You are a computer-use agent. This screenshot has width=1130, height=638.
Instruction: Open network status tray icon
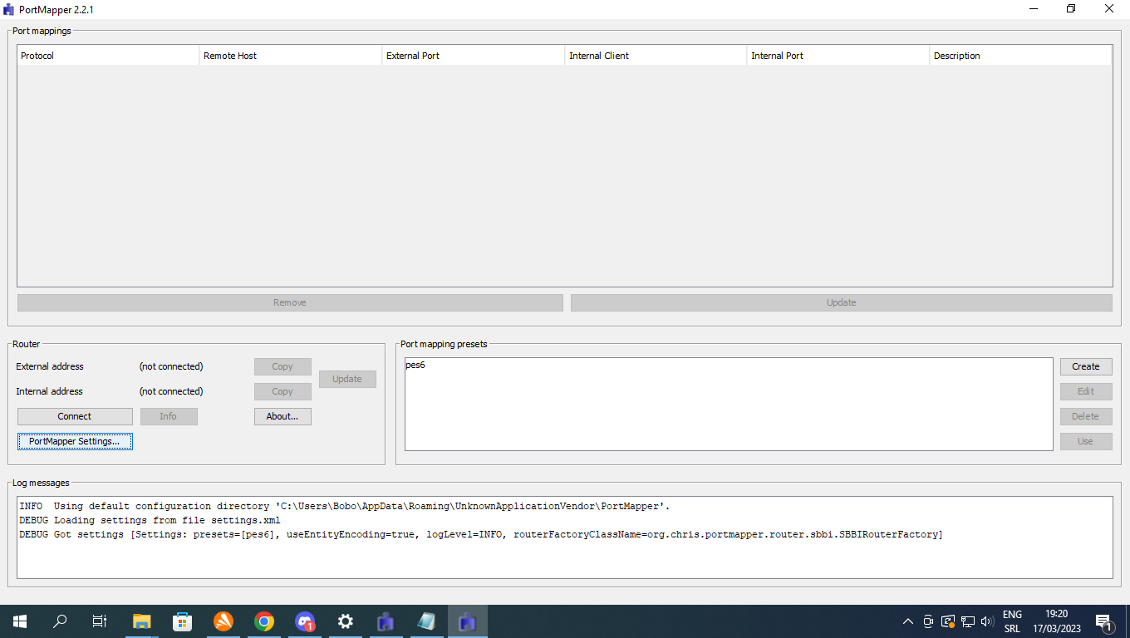[x=968, y=621]
